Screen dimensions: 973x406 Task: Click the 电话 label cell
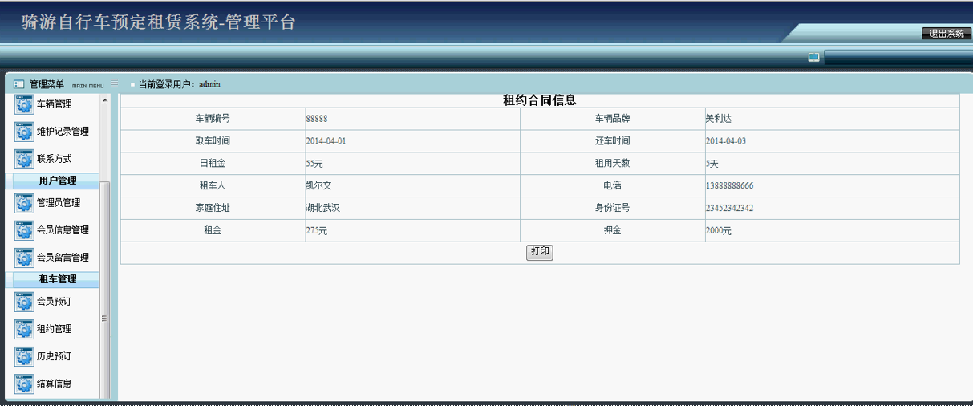point(613,186)
